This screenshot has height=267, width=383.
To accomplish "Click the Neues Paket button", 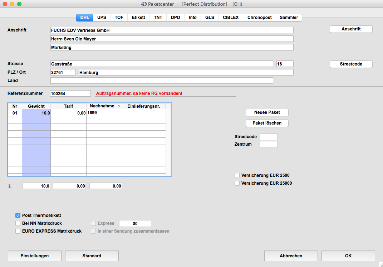I will click(267, 112).
